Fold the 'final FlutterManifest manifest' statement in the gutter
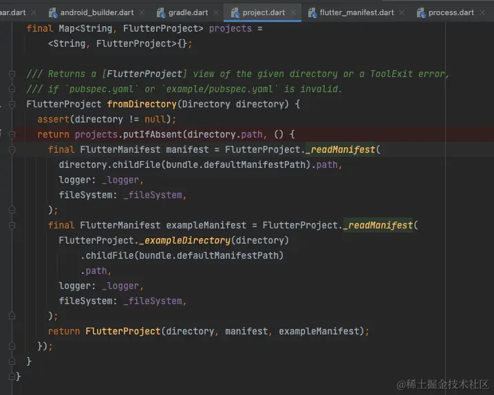Screen dimensions: 494x395 (12, 149)
